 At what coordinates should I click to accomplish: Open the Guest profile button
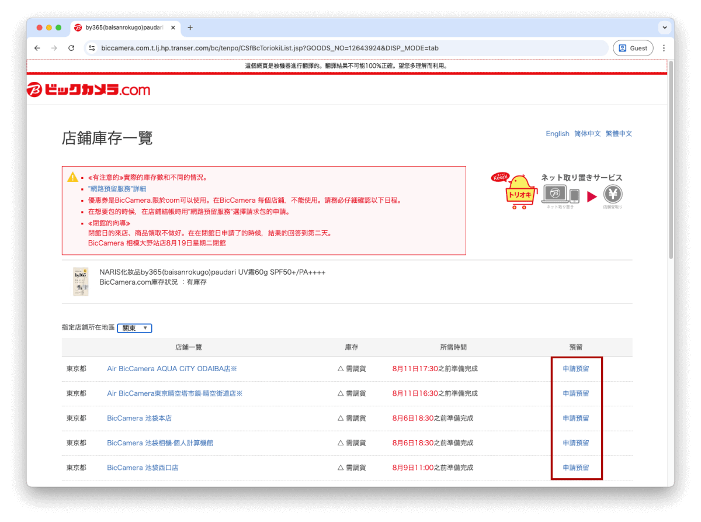pos(633,48)
